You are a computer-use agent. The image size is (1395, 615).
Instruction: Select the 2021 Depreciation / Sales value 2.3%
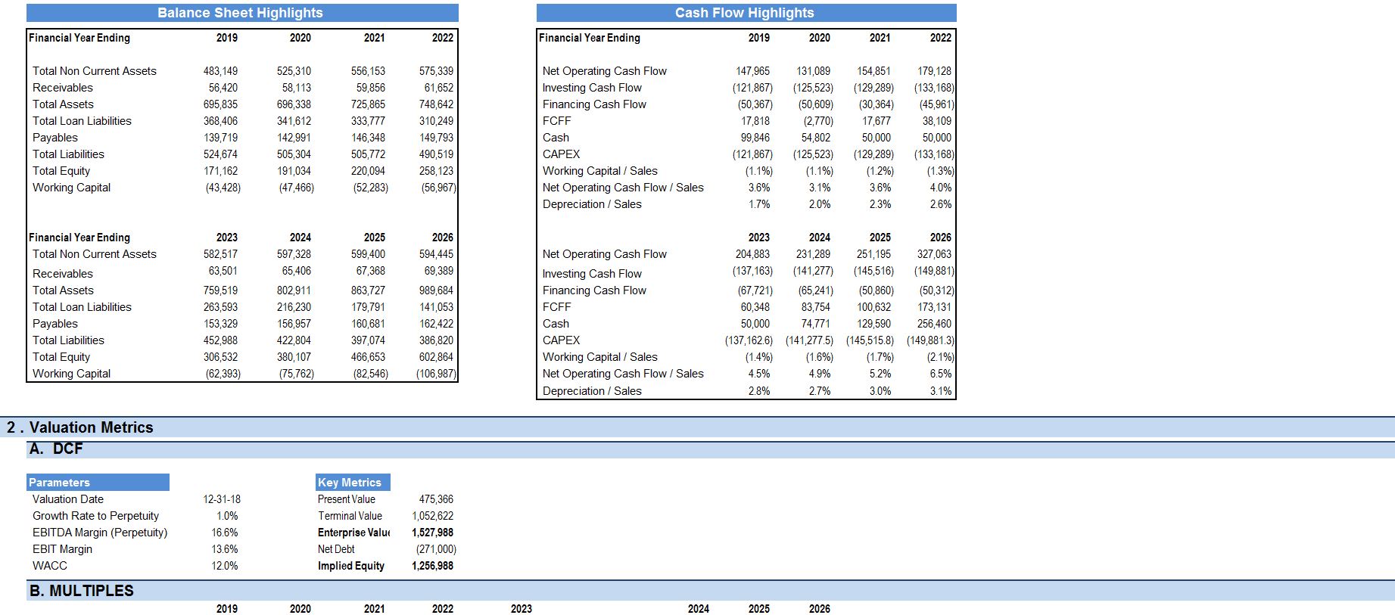880,204
